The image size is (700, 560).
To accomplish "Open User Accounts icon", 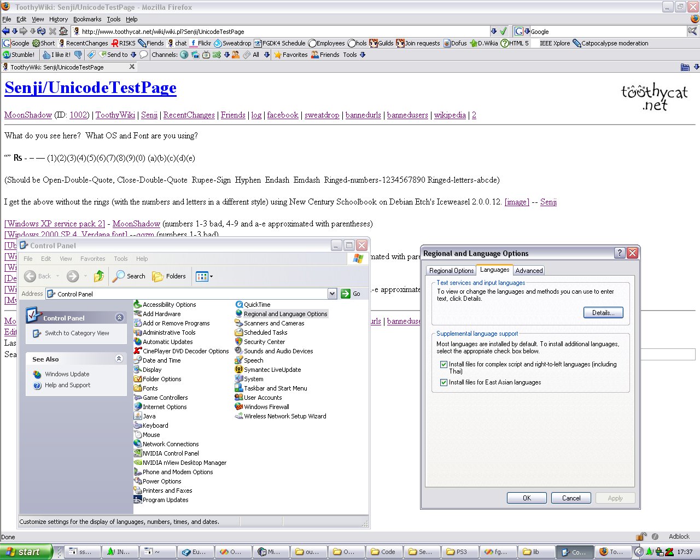I will 239,398.
